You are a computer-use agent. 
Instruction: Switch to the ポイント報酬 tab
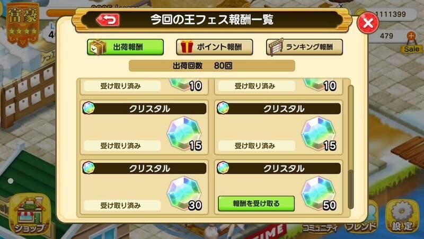point(215,47)
